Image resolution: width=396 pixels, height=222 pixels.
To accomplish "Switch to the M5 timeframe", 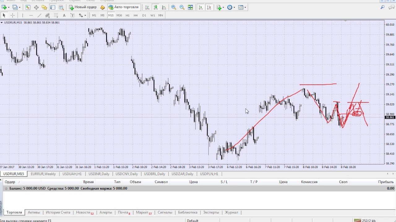I will click(102, 15).
